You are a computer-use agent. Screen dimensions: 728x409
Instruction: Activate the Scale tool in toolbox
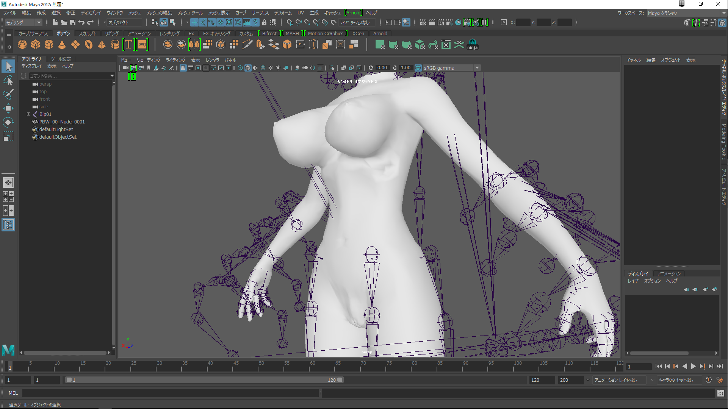(8, 136)
